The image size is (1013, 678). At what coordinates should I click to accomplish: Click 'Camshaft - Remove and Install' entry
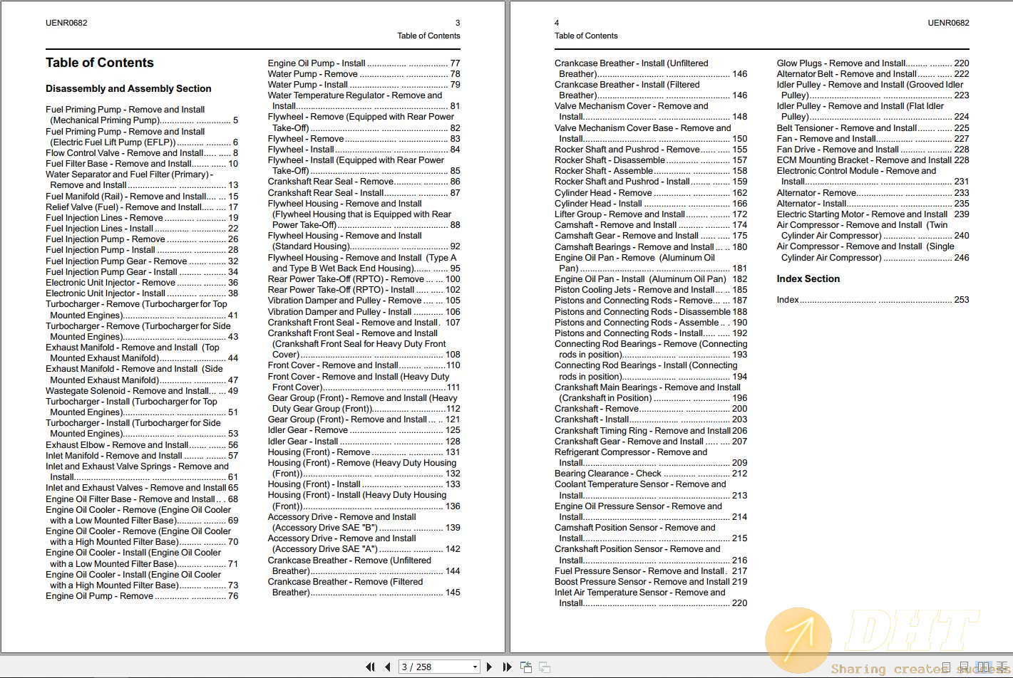tap(651, 224)
